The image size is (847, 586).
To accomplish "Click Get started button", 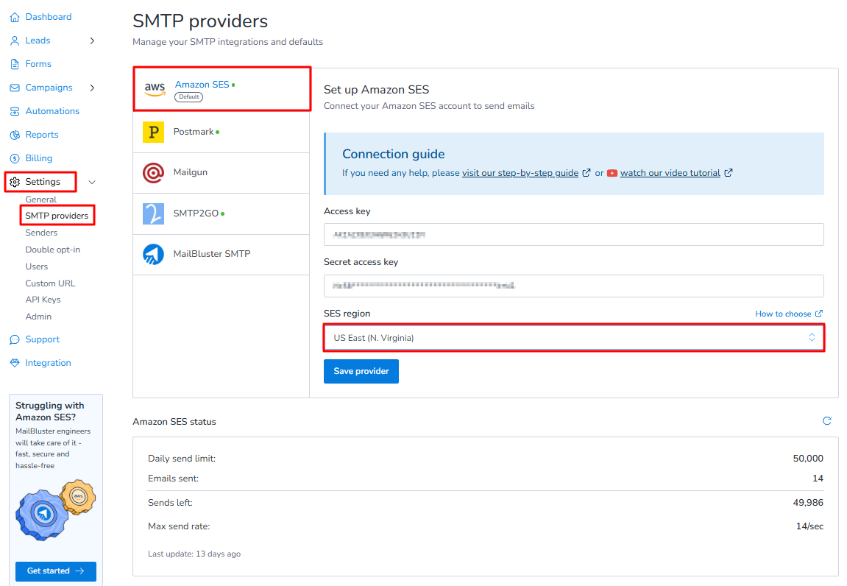I will pyautogui.click(x=56, y=571).
